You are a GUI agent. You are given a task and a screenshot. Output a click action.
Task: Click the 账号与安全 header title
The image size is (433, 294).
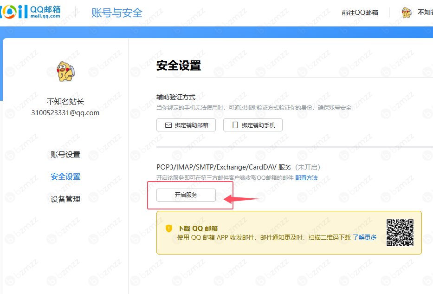coord(117,13)
